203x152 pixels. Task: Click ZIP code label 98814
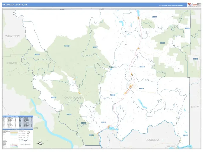tap(69, 114)
